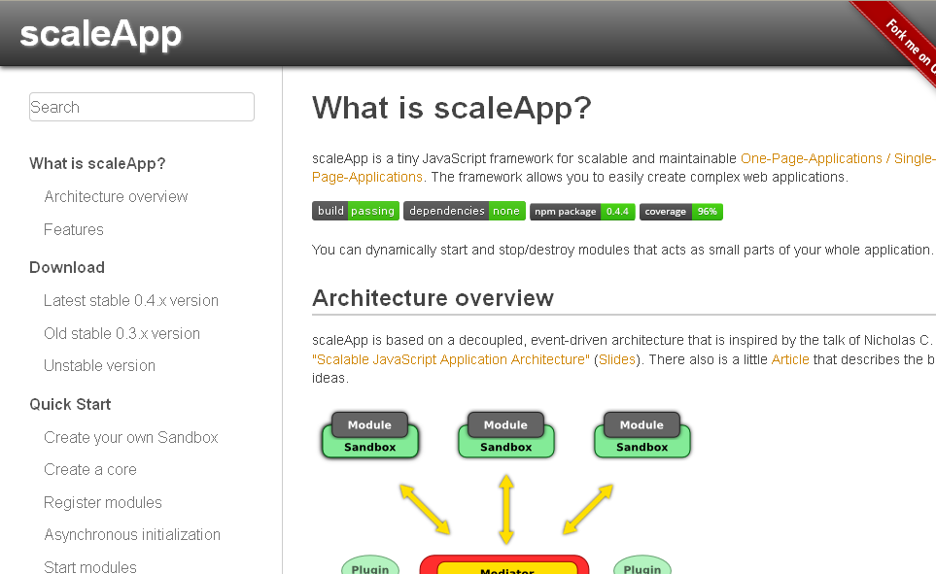The image size is (936, 574).
Task: Open Start modules sidebar link
Action: coord(90,566)
